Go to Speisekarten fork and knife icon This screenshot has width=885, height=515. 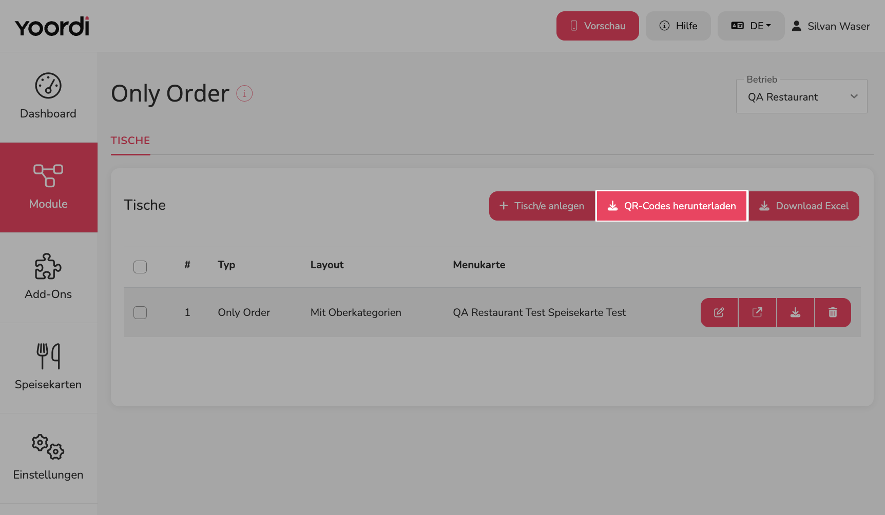[48, 356]
